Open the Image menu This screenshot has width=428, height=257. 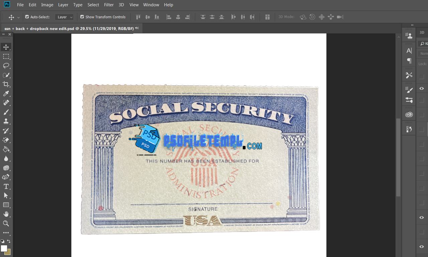coord(47,5)
